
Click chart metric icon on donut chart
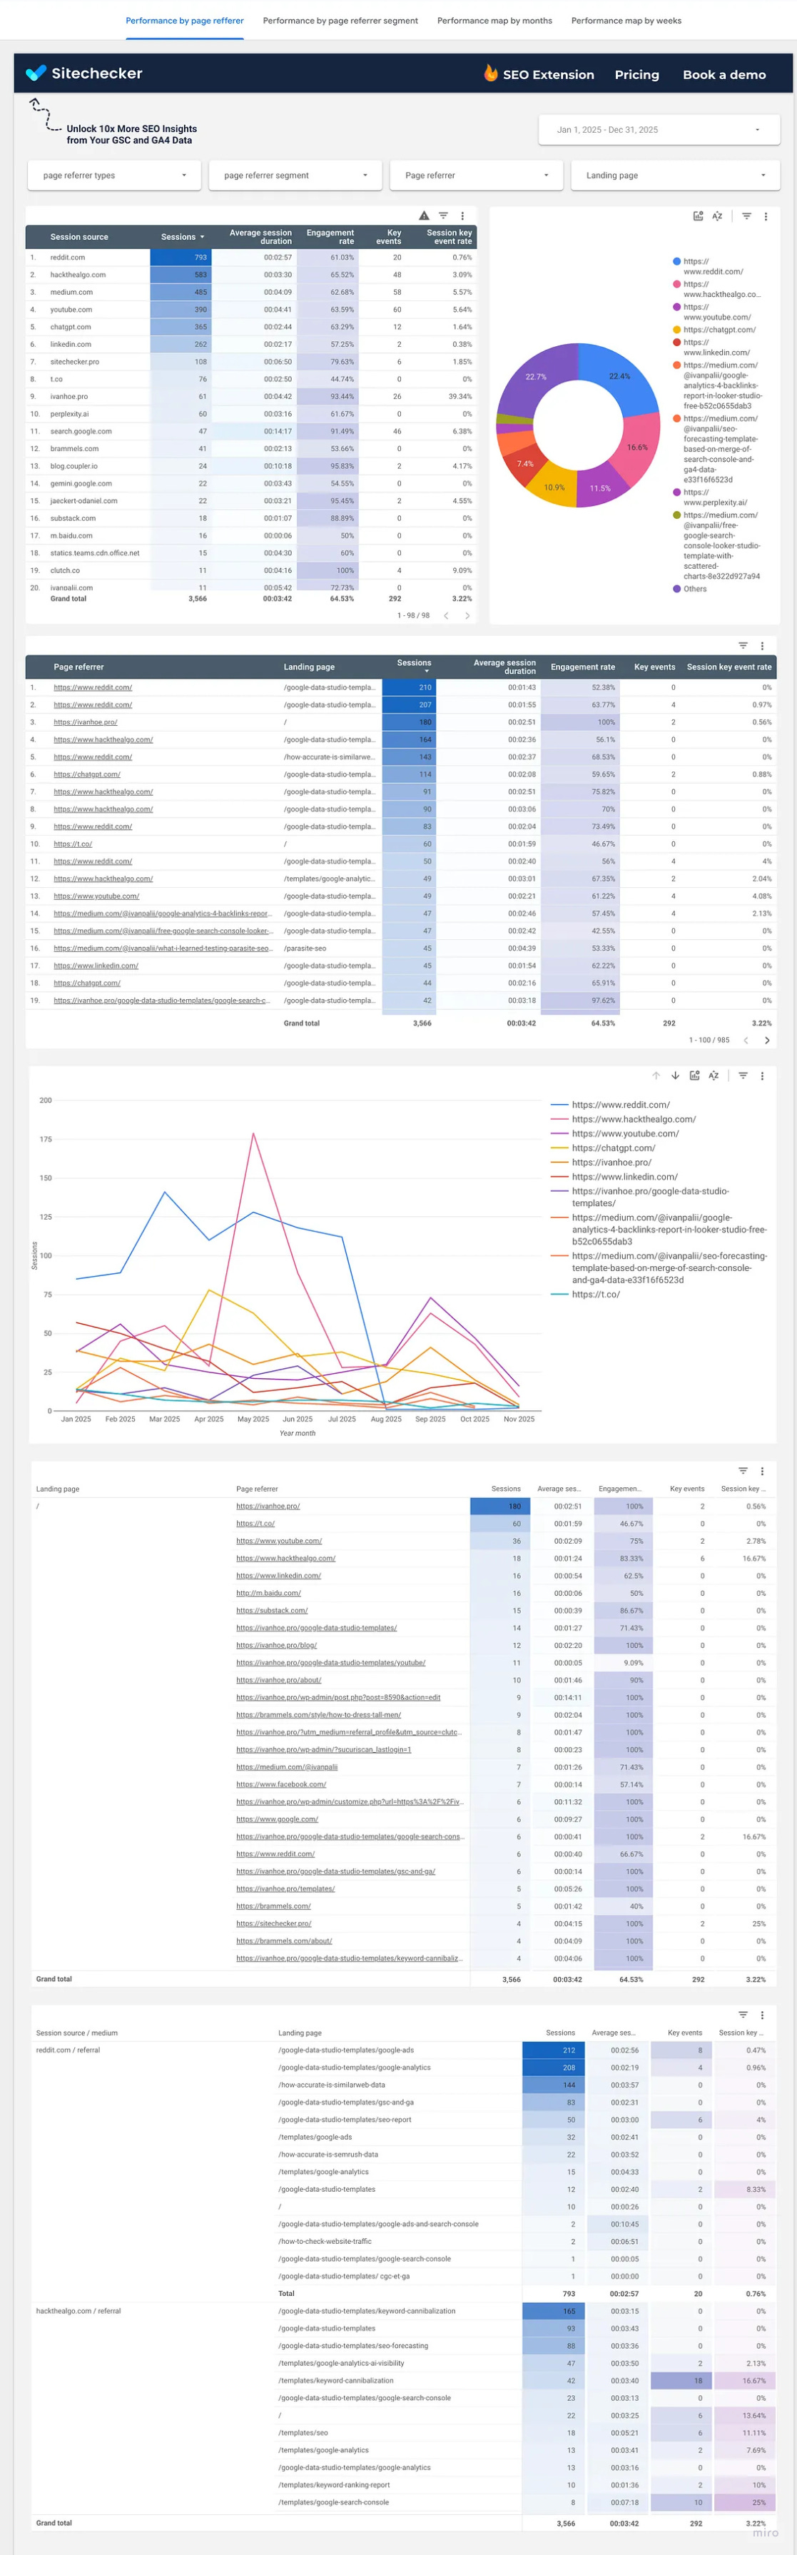click(x=698, y=216)
